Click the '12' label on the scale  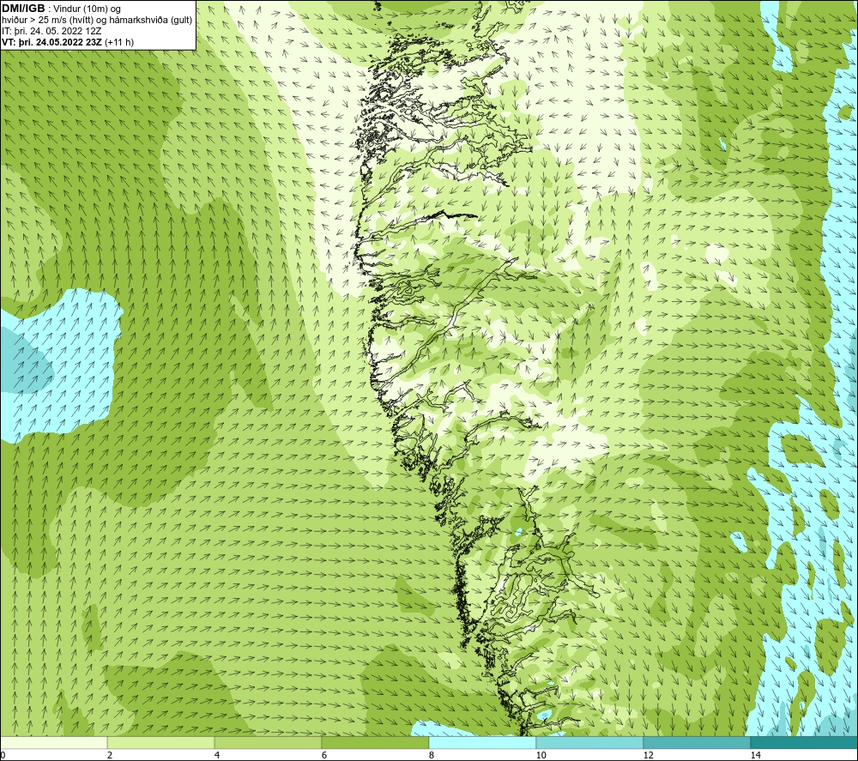648,755
